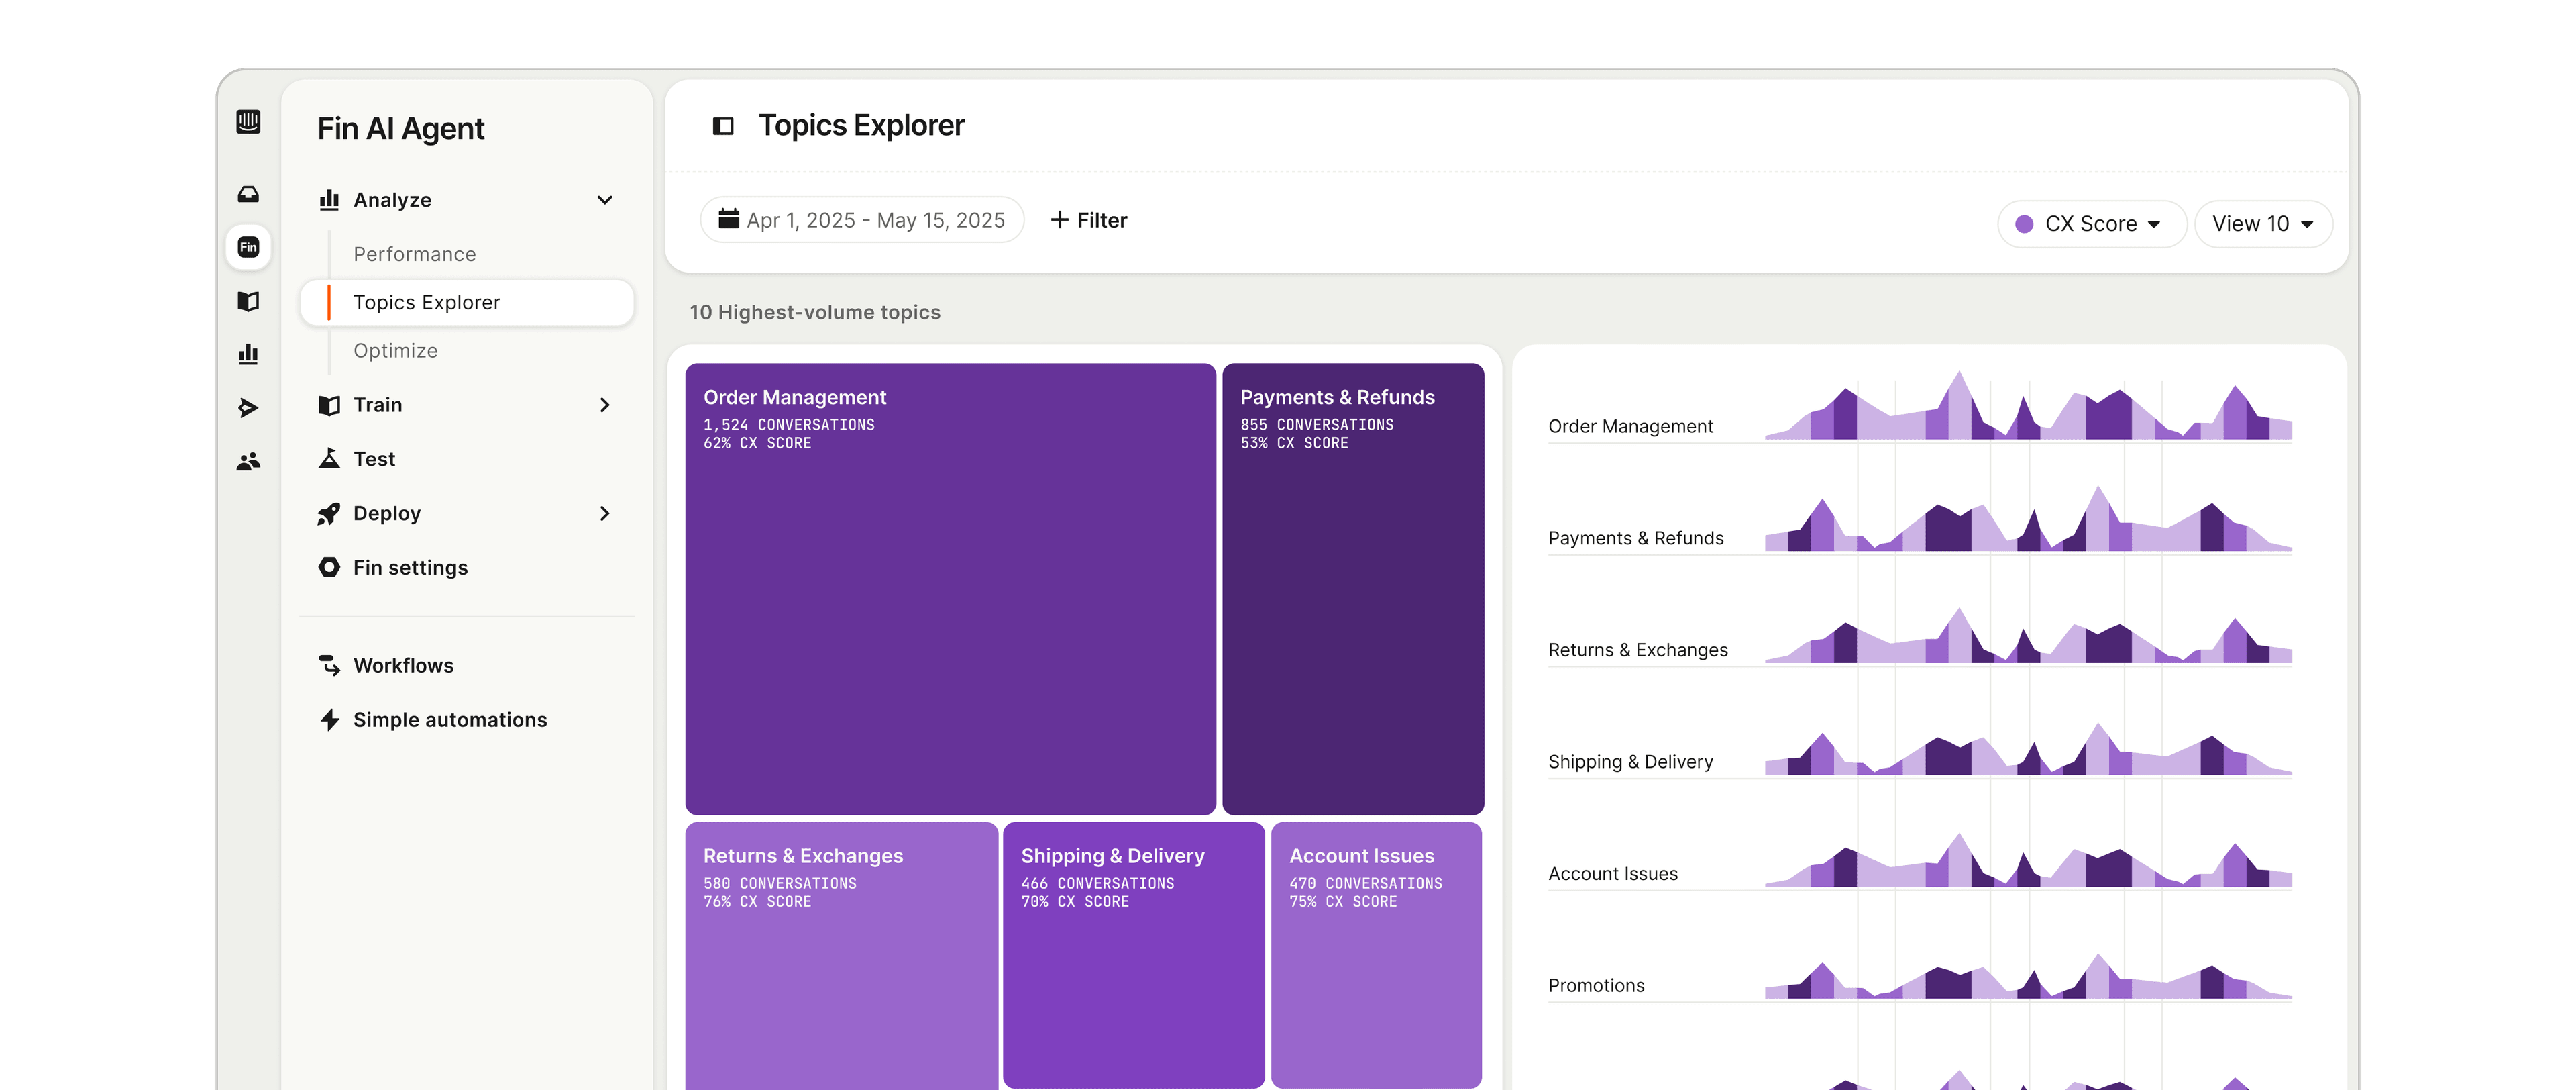Open the Contacts people icon
The height and width of the screenshot is (1090, 2576).
click(x=248, y=461)
